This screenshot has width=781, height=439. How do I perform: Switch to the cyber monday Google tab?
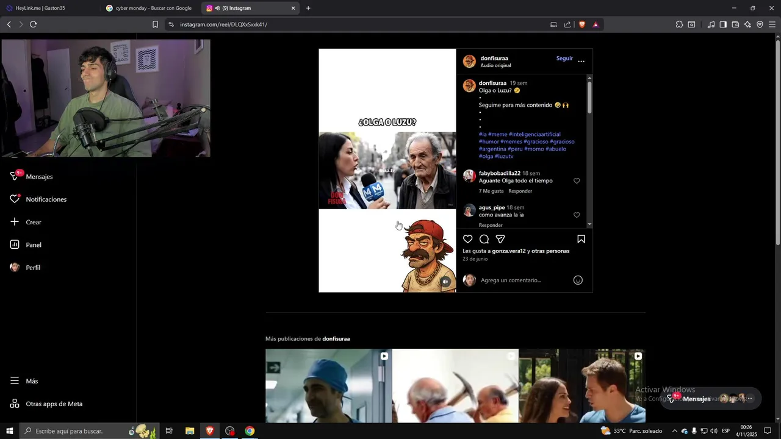pos(149,8)
